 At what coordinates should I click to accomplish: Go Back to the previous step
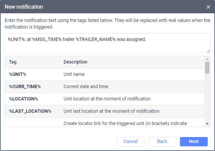162,142
